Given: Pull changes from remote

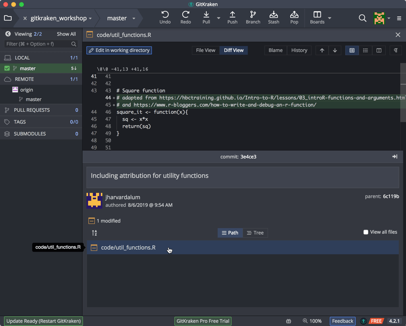Looking at the screenshot, I should coord(206,17).
